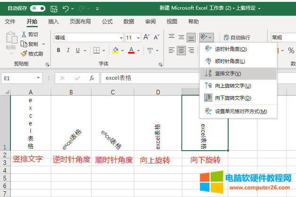This screenshot has width=296, height=197.
Task: Click the yellow fill color button
Action: click(115, 50)
